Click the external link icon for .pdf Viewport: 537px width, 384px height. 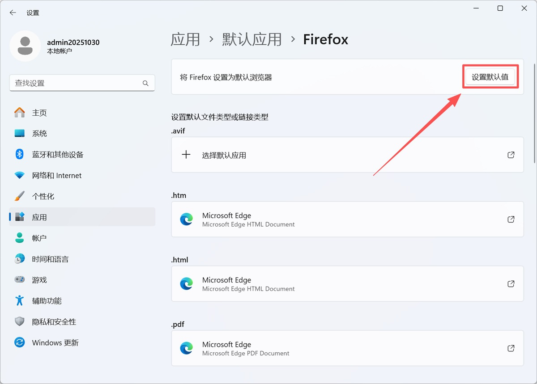pyautogui.click(x=511, y=348)
